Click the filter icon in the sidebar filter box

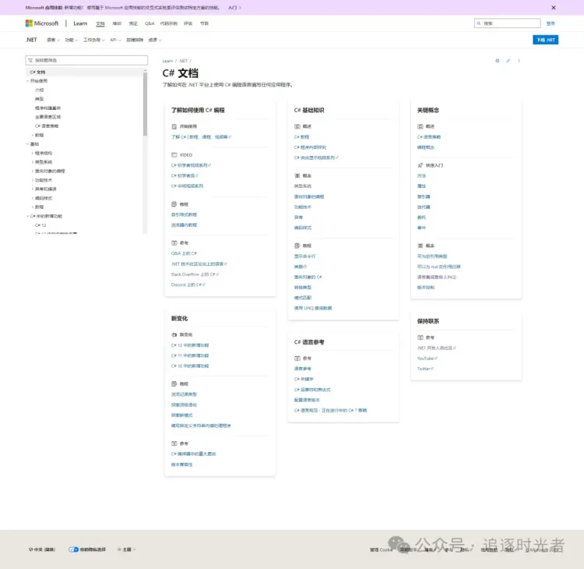[30, 60]
